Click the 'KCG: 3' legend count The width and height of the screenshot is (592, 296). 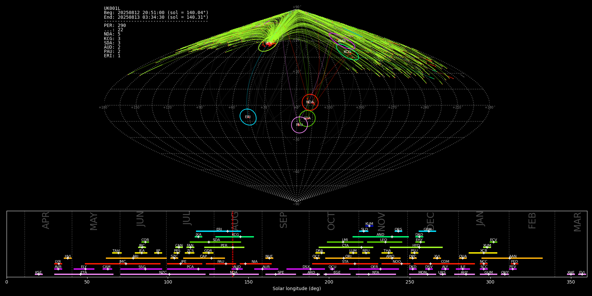(112, 39)
